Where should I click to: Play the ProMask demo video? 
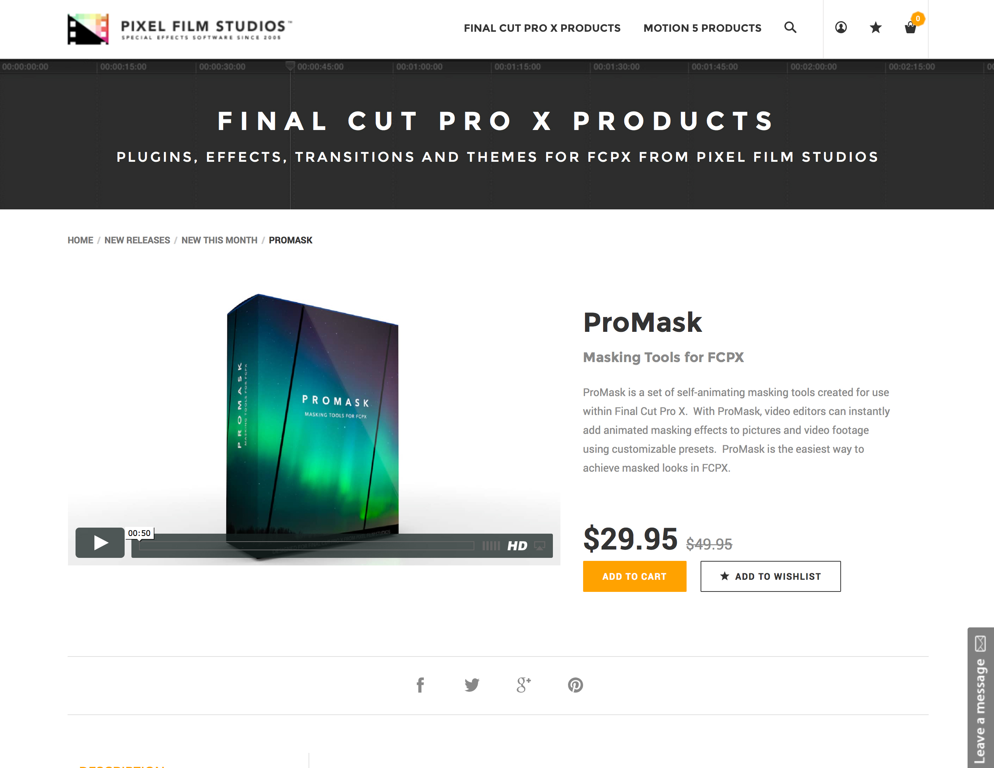(x=100, y=542)
